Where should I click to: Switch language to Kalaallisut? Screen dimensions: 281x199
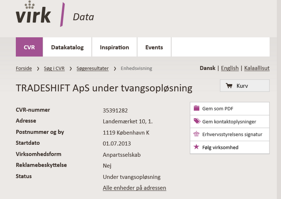[x=257, y=68]
